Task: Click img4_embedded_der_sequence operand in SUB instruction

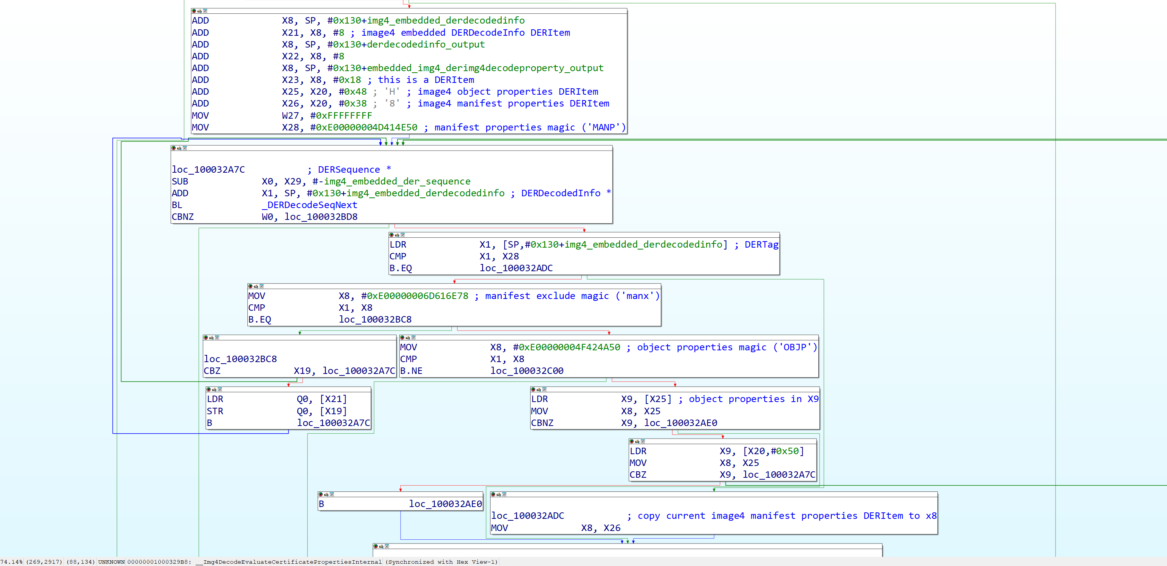Action: 397,181
